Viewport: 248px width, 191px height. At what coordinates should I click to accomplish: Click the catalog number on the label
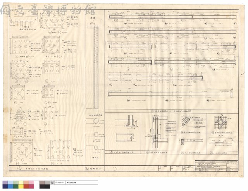pyautogui.click(x=60, y=182)
